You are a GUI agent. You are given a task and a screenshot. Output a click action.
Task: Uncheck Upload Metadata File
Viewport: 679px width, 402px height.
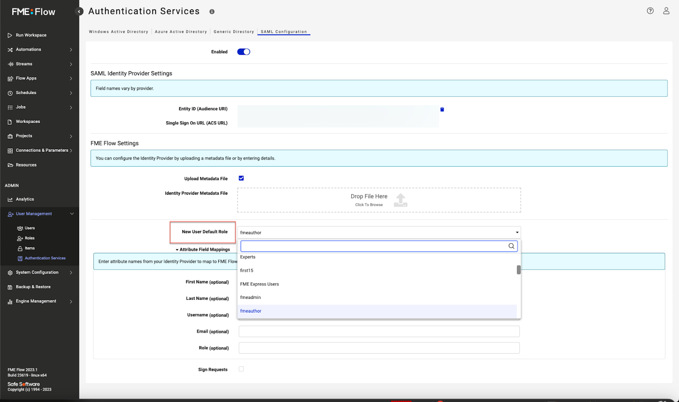[241, 178]
